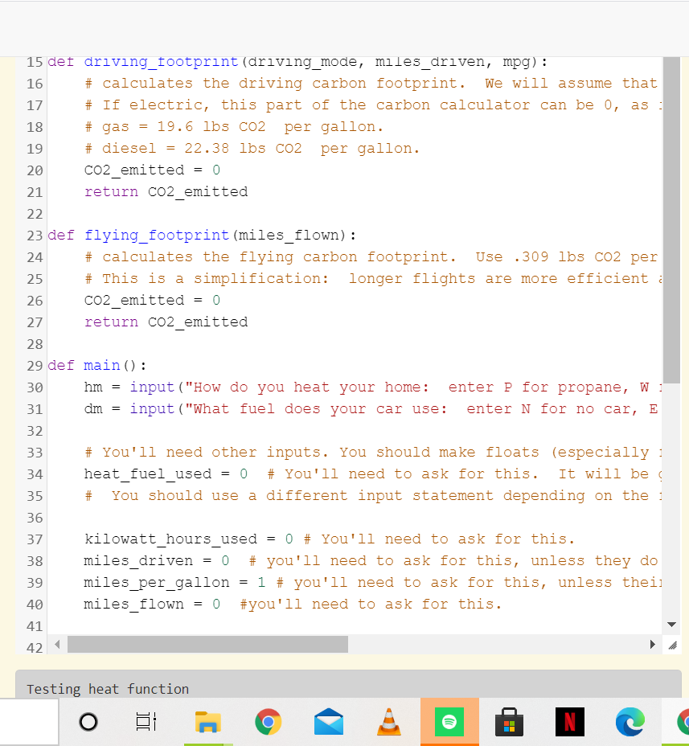Place cursor on the main function definition
This screenshot has height=746, width=689.
click(x=101, y=365)
